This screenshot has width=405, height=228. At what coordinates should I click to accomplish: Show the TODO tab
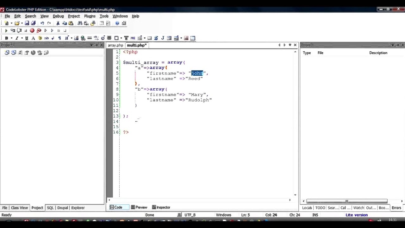click(x=320, y=208)
